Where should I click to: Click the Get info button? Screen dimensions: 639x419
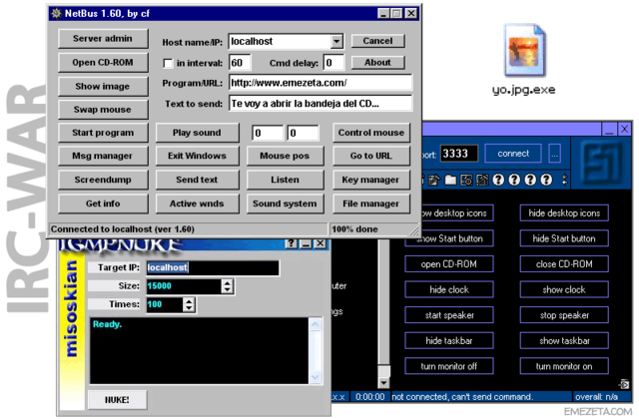coord(103,204)
